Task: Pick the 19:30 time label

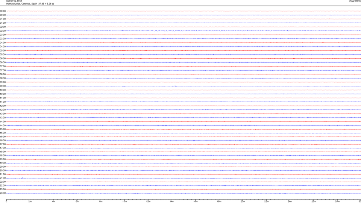Action: pos(3,163)
